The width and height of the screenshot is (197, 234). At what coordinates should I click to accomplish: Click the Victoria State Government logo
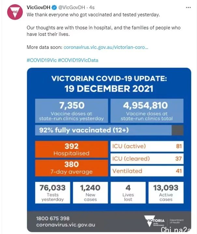coord(154,221)
